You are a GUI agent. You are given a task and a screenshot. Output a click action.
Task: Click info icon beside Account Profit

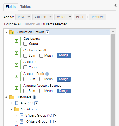[47, 74]
